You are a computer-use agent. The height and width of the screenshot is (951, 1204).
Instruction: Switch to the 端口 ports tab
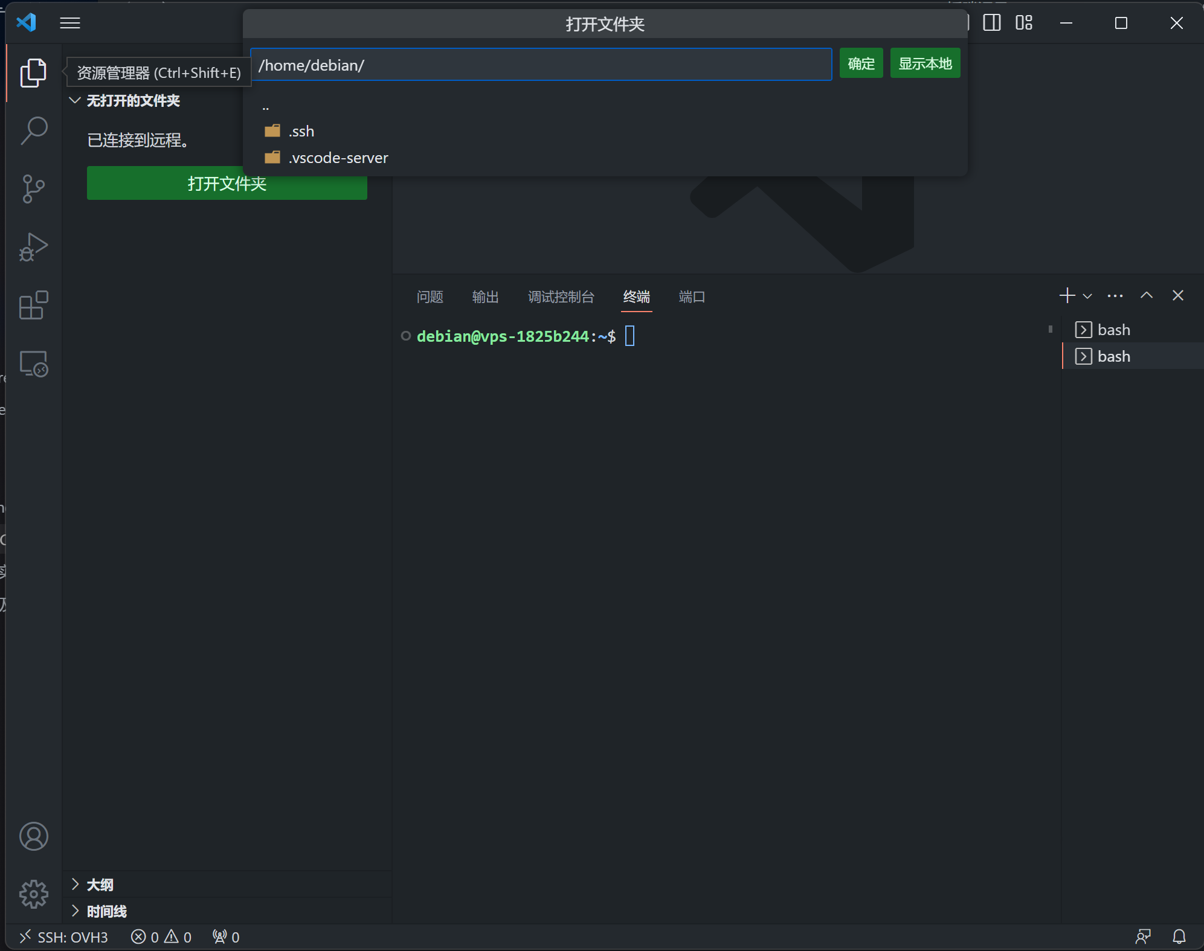pos(692,296)
